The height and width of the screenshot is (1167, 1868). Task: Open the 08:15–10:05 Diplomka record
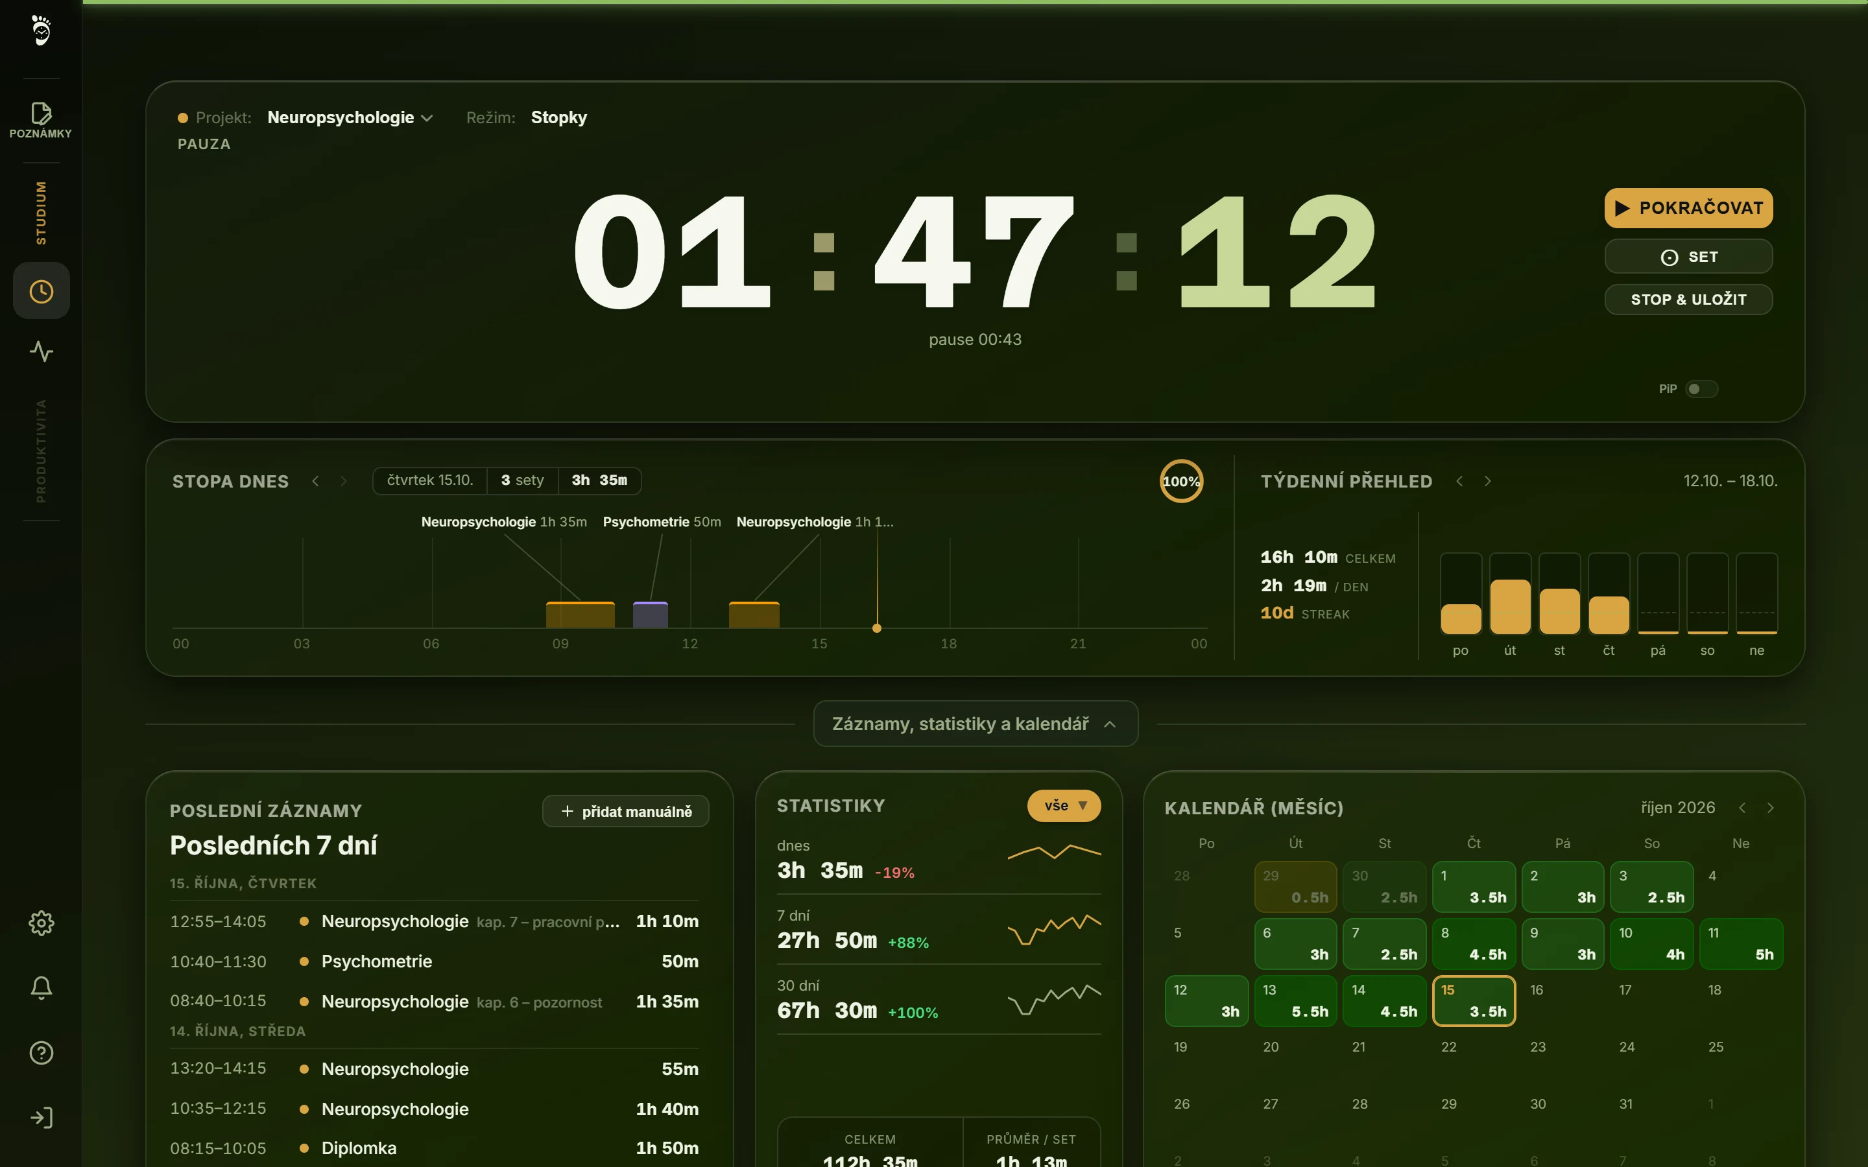click(434, 1148)
